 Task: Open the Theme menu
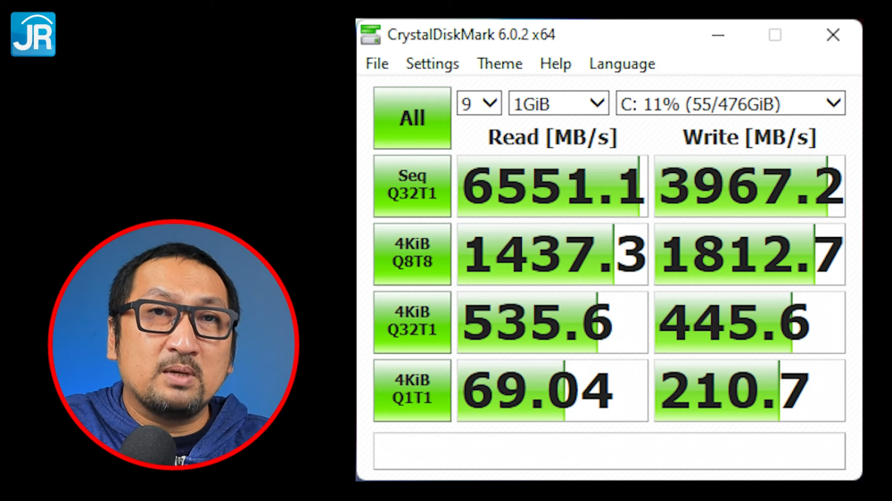pyautogui.click(x=500, y=64)
